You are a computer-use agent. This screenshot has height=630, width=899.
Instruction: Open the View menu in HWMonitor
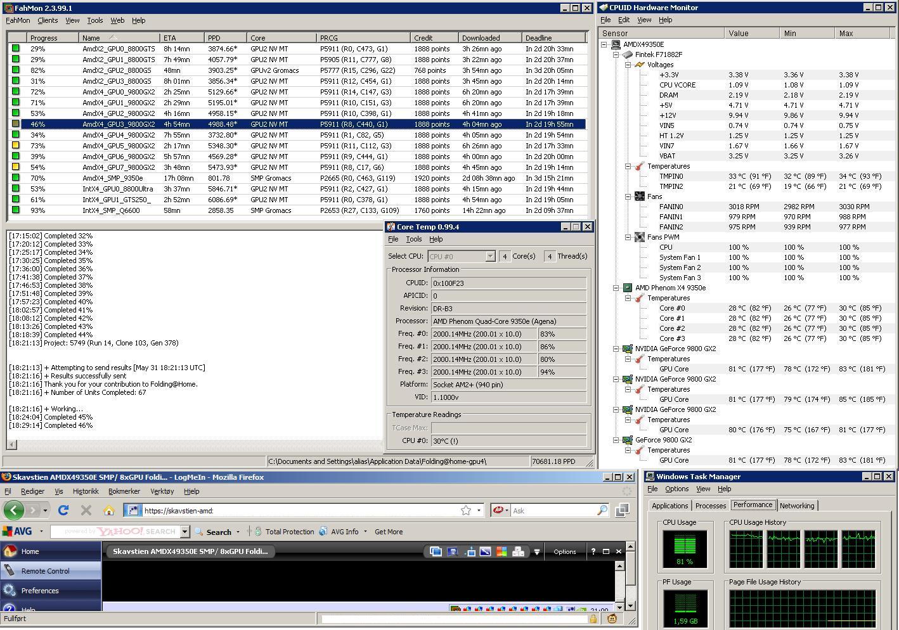(x=644, y=20)
